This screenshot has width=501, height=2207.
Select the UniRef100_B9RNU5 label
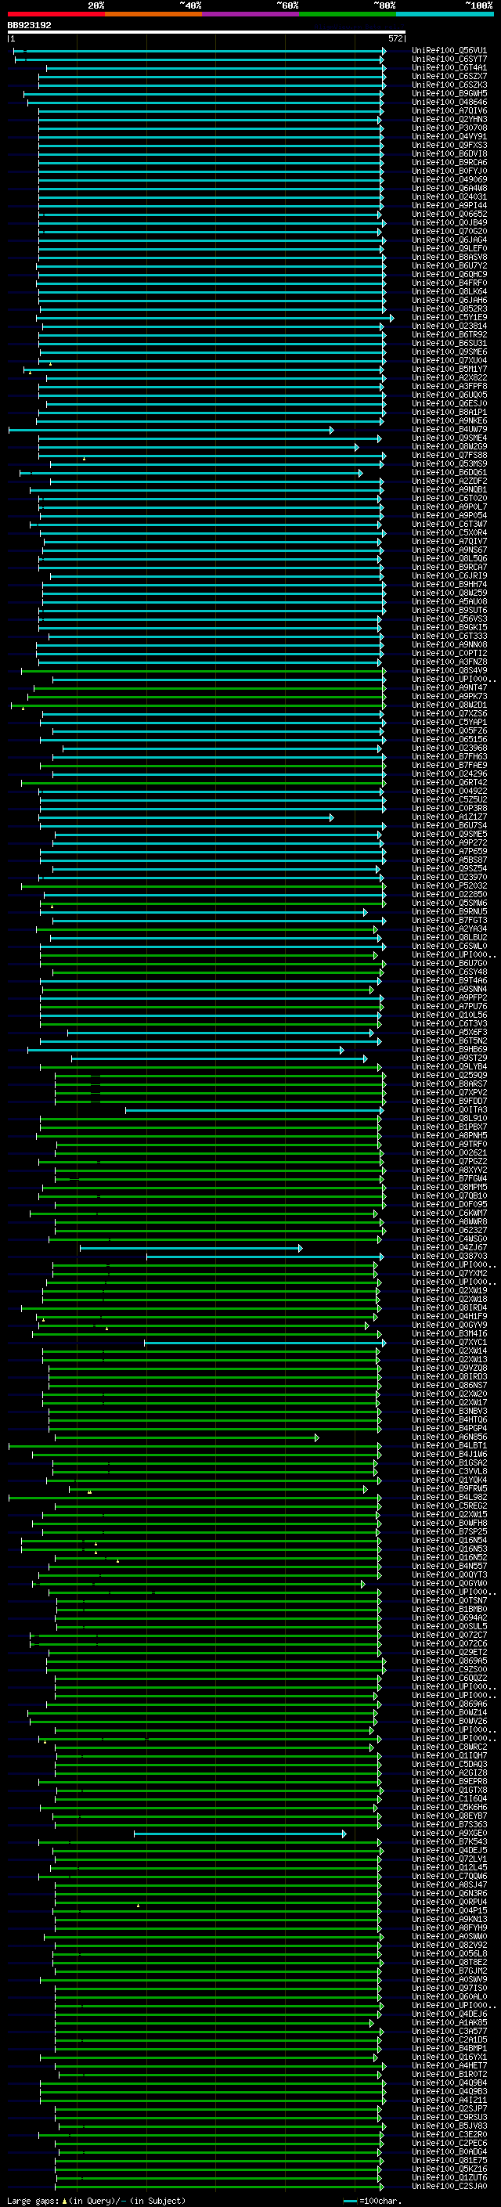point(449,911)
